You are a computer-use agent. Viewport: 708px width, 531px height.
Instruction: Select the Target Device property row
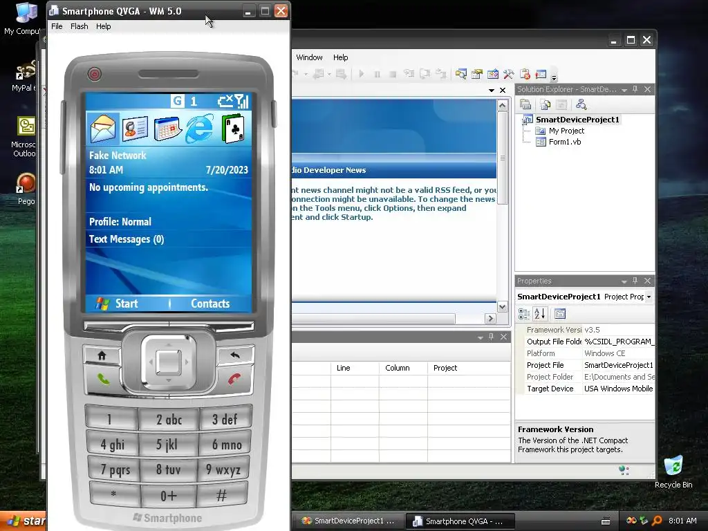coord(589,389)
